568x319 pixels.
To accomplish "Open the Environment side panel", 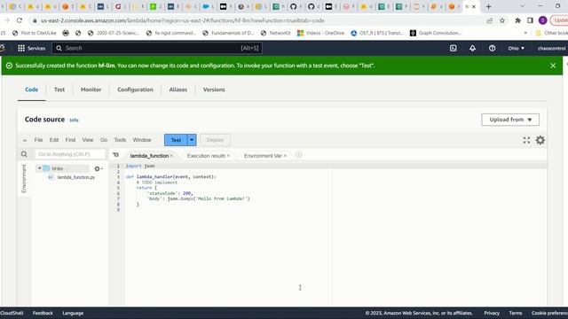I will pos(24,179).
